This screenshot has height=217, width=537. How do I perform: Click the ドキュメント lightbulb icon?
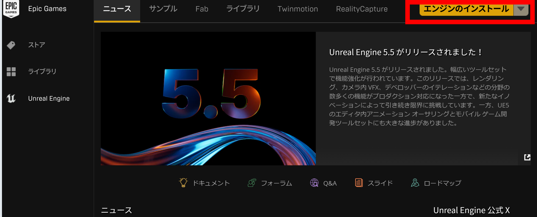[x=183, y=183]
